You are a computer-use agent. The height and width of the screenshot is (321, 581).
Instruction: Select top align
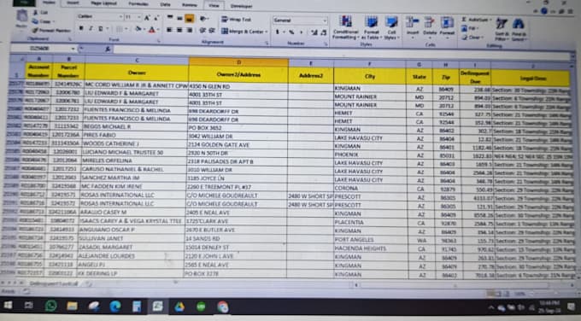coord(170,18)
